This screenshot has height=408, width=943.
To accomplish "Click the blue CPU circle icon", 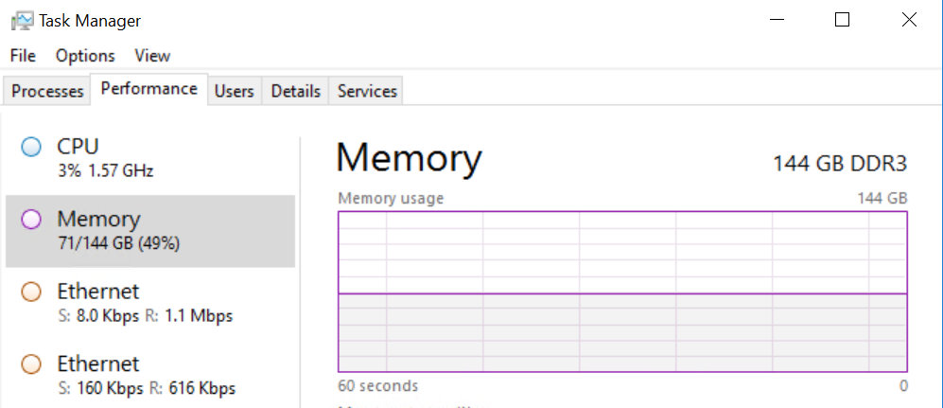I will pyautogui.click(x=31, y=147).
